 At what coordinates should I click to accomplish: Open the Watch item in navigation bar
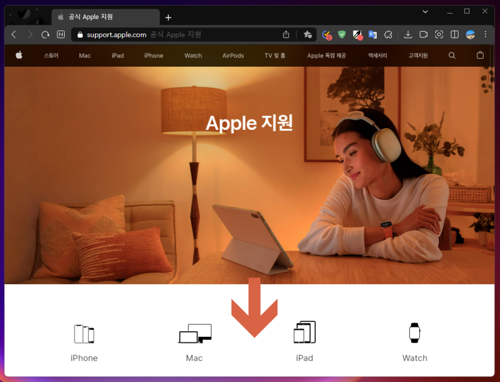[x=193, y=55]
